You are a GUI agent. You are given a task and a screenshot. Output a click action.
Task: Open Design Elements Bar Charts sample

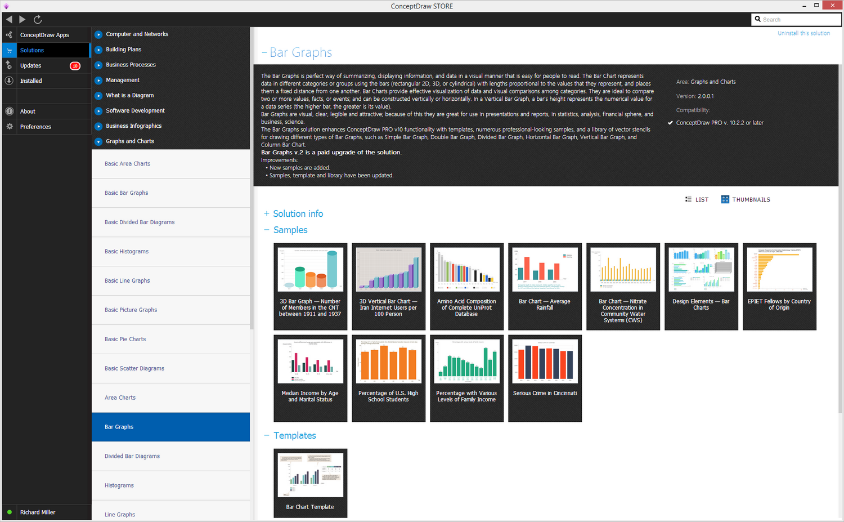(701, 287)
